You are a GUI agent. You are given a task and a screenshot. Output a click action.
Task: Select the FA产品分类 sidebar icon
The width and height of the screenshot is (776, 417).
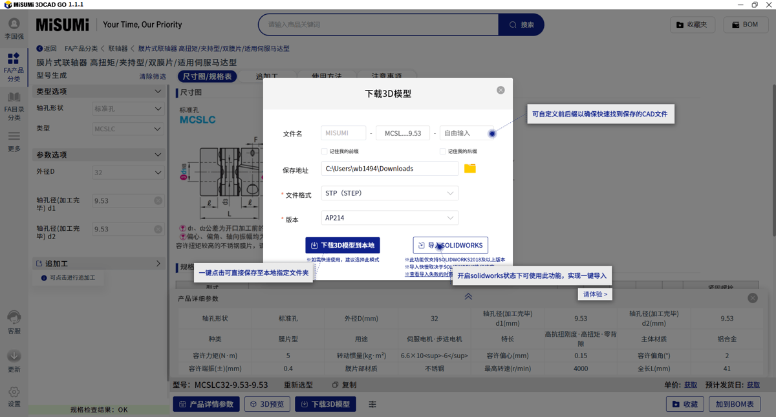click(14, 59)
